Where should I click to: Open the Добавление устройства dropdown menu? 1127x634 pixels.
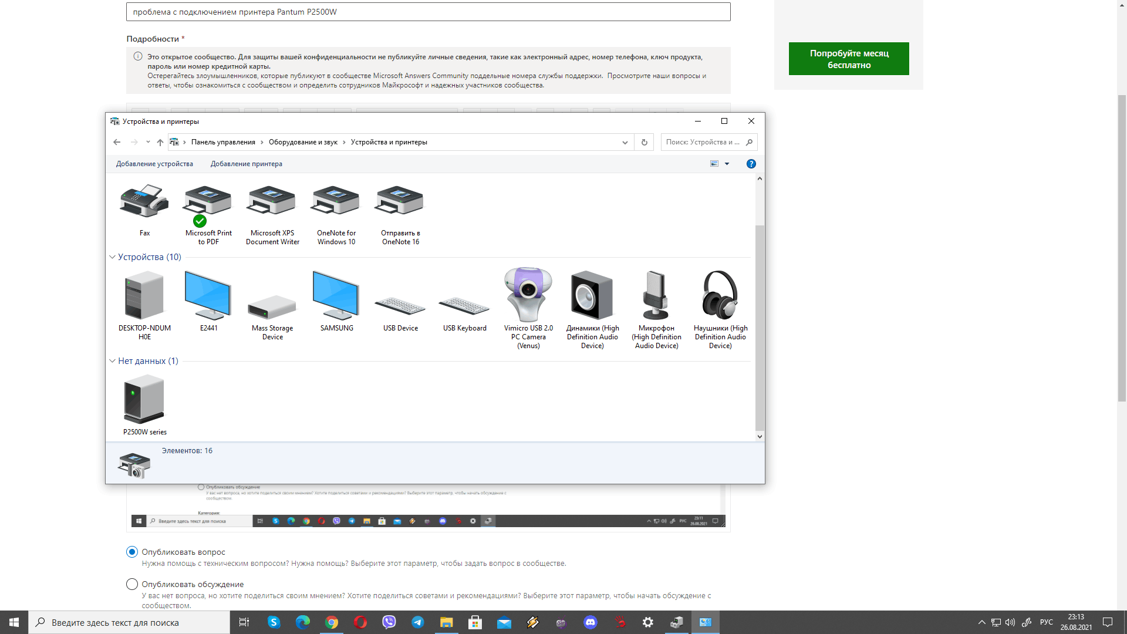coord(154,163)
